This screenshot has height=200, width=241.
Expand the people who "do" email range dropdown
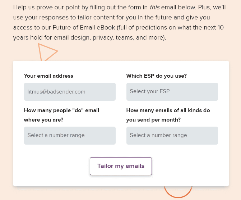70,136
